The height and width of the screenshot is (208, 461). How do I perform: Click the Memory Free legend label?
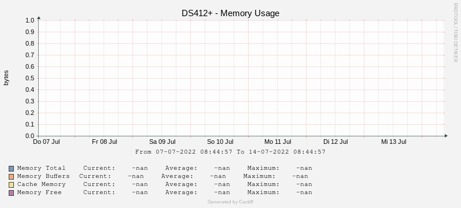(x=39, y=192)
